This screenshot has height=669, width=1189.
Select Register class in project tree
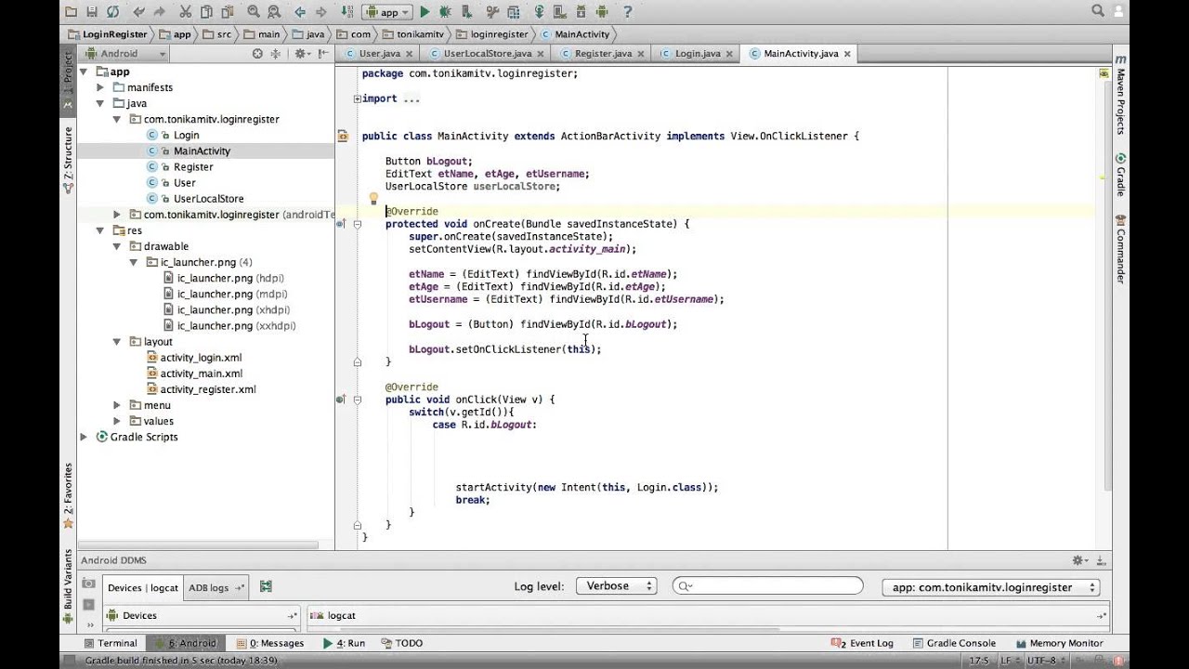click(x=193, y=167)
